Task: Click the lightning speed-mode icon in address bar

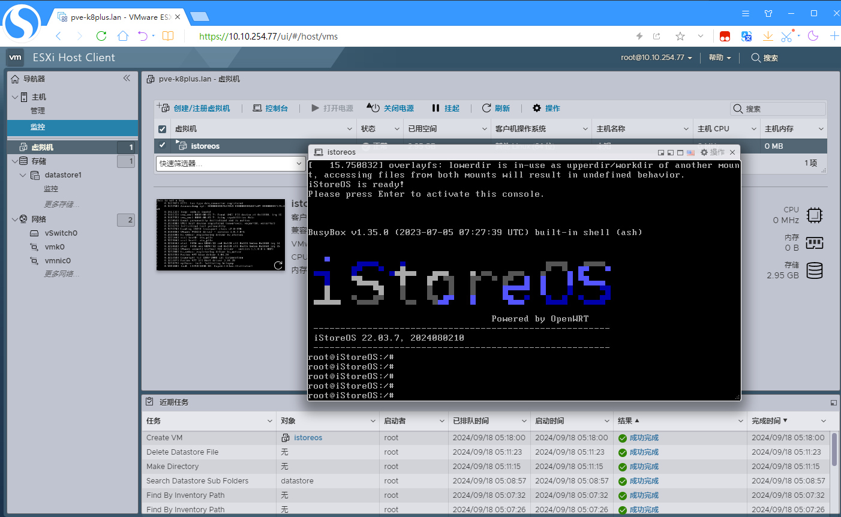Action: 639,36
